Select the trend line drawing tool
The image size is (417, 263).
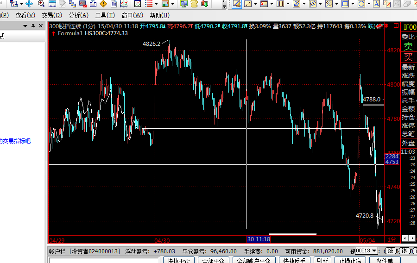pos(247,4)
